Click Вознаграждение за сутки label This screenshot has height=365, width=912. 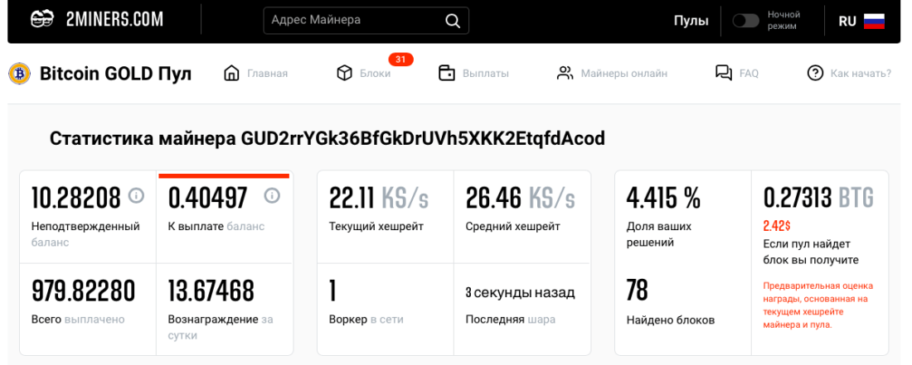tap(221, 327)
